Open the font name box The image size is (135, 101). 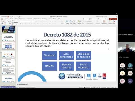tap(25, 21)
